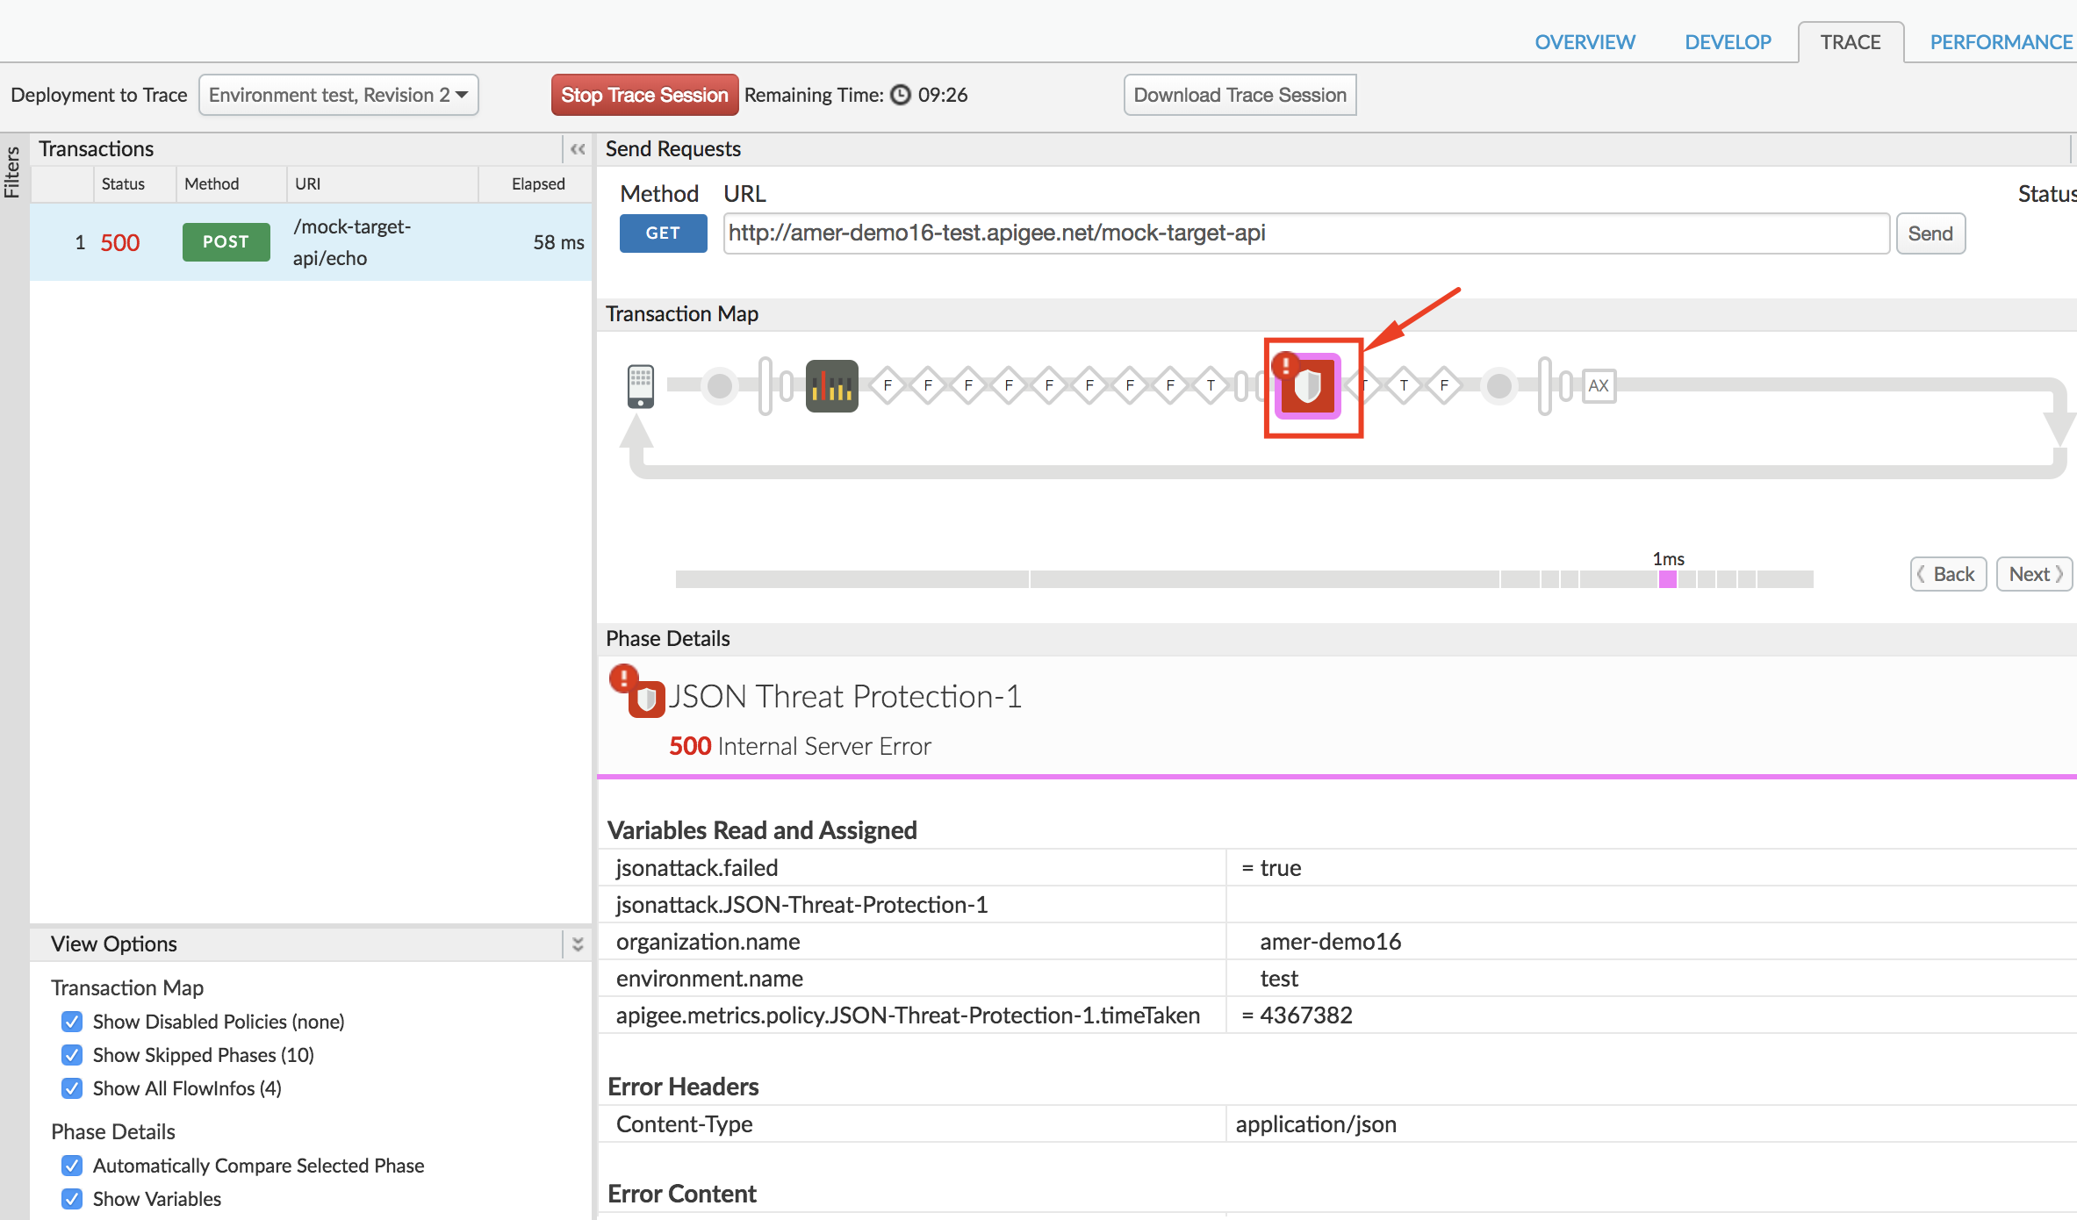Click the response flow circle node before AX
2077x1220 pixels.
point(1499,386)
